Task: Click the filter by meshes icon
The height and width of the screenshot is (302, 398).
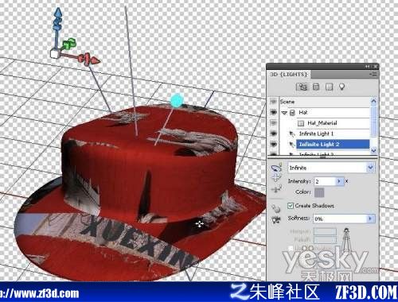Action: 316,87
